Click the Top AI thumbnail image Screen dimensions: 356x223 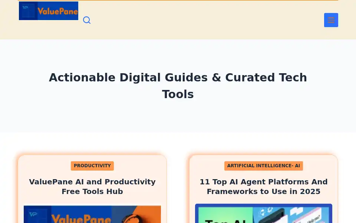(264, 213)
